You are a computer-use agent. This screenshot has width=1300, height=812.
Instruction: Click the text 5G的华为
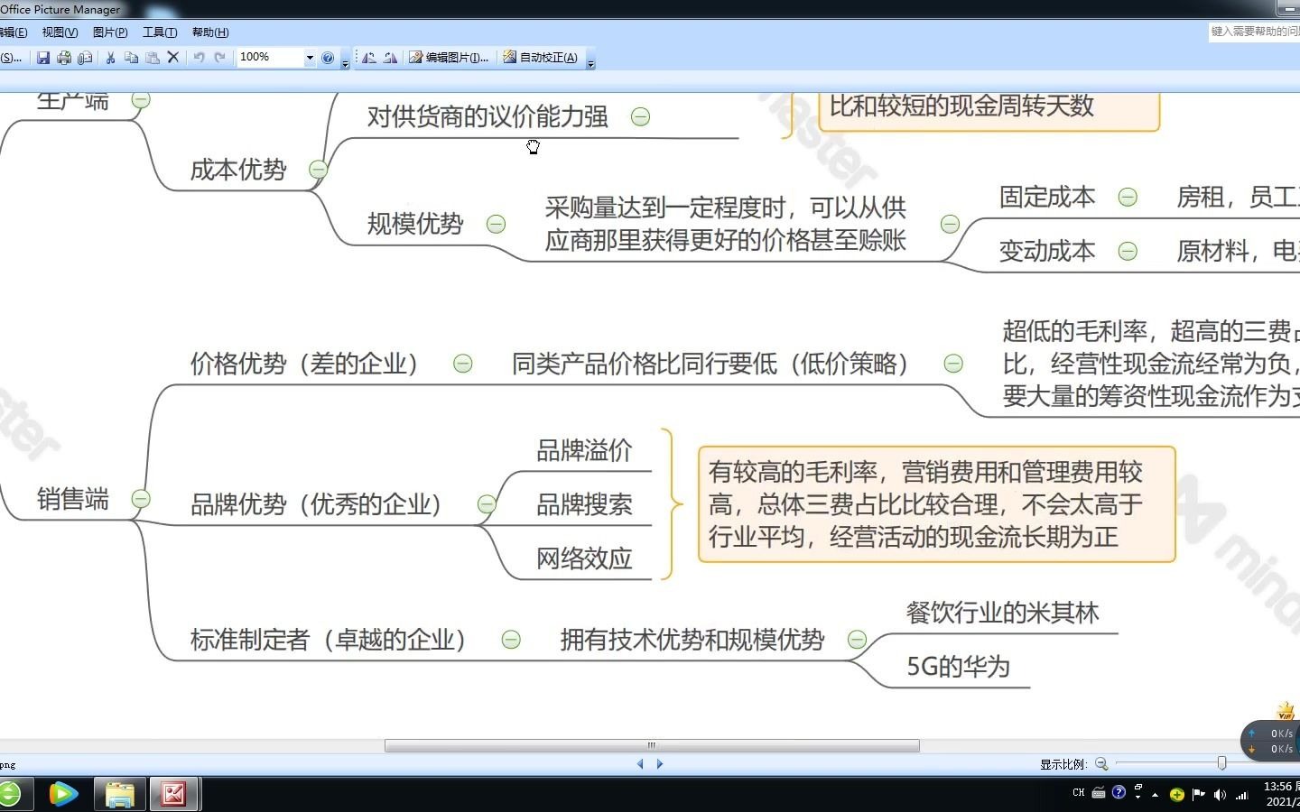(959, 668)
